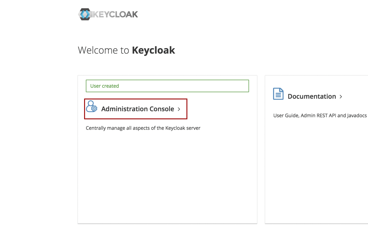Screen dimensions: 368x244
Task: Click the Keycloak hexagon logo icon
Action: coord(85,14)
